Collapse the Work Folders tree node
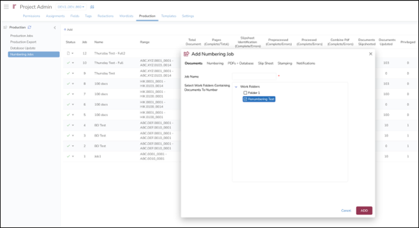Viewport: 419px width, 228px height. 236,86
